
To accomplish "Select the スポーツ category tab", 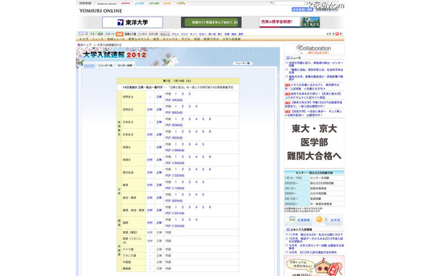I will (x=110, y=34).
